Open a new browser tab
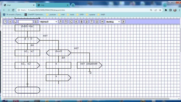Screen dimensions: 181x102 click(x=73, y=5)
